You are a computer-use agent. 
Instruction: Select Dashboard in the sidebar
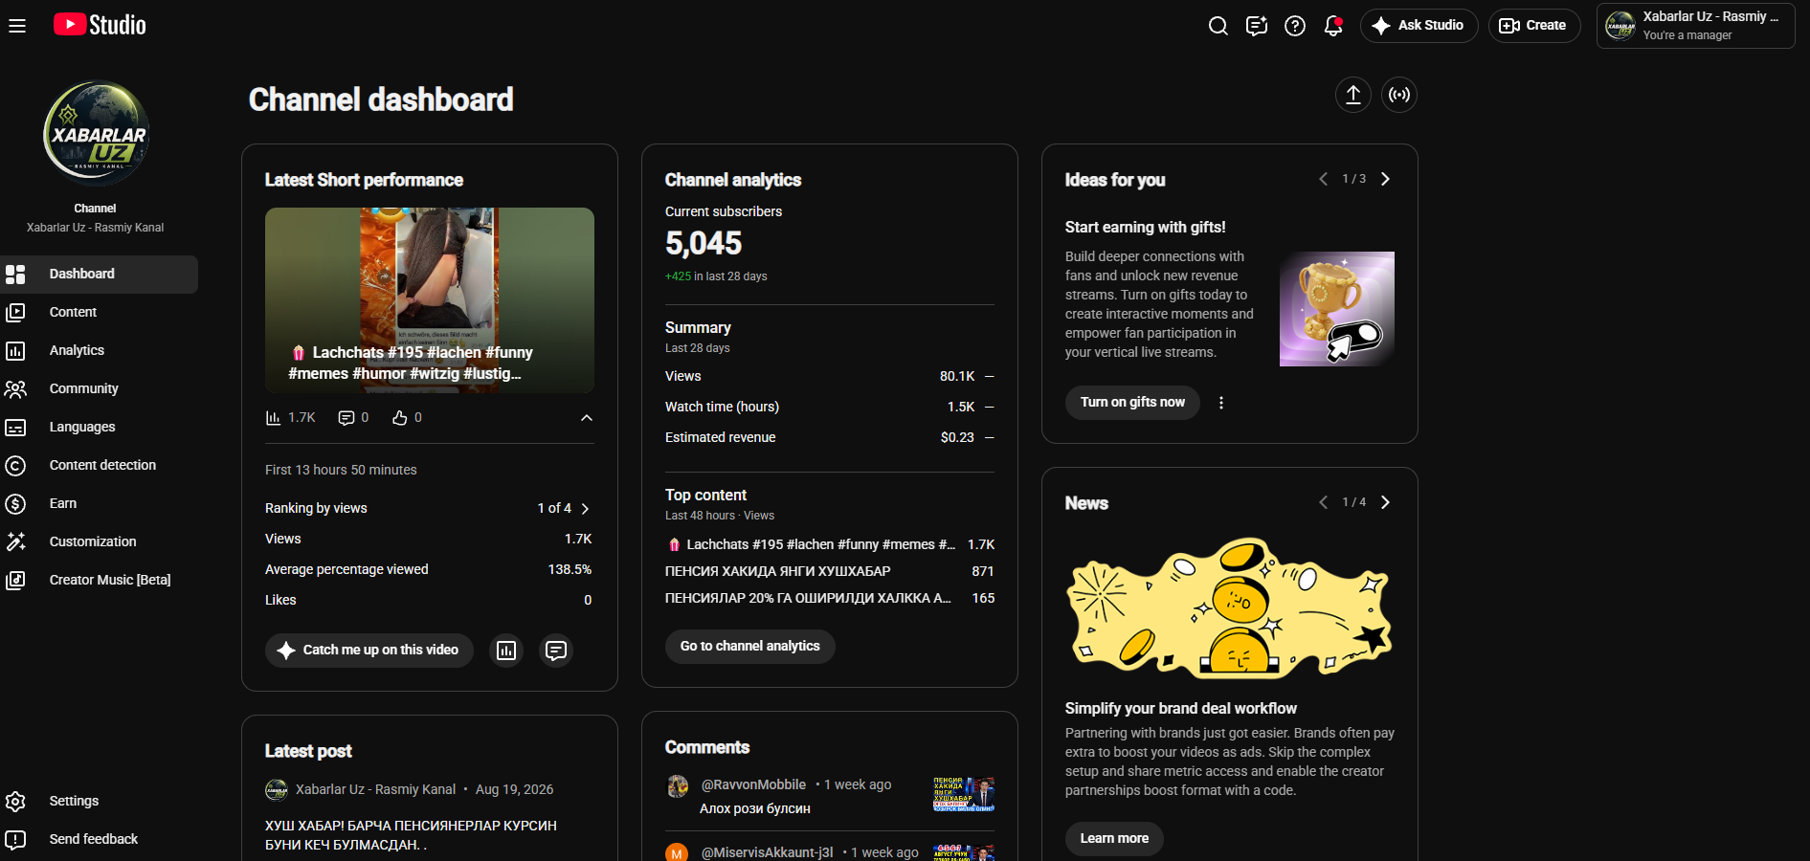pyautogui.click(x=100, y=275)
